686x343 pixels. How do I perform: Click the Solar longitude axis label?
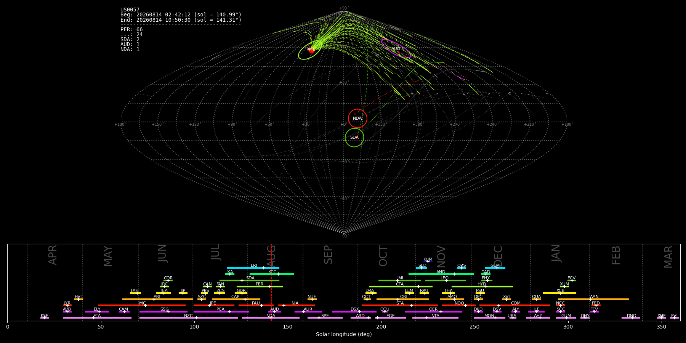344,334
